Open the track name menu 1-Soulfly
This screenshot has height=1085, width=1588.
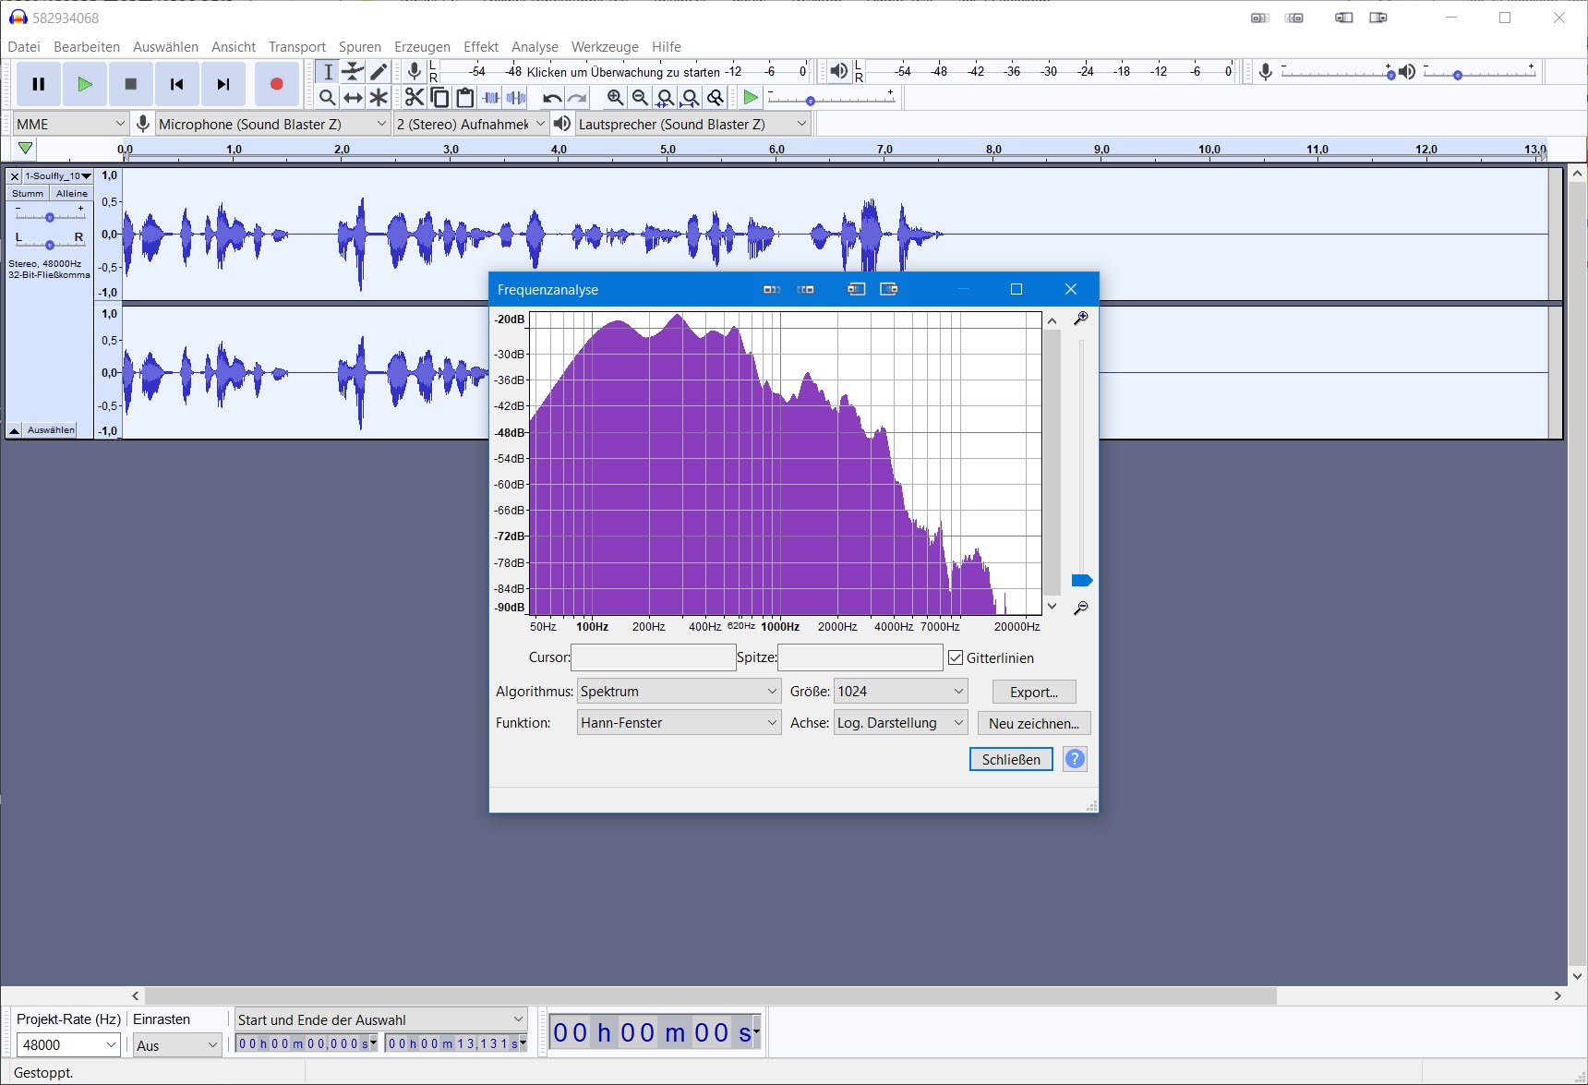point(58,176)
